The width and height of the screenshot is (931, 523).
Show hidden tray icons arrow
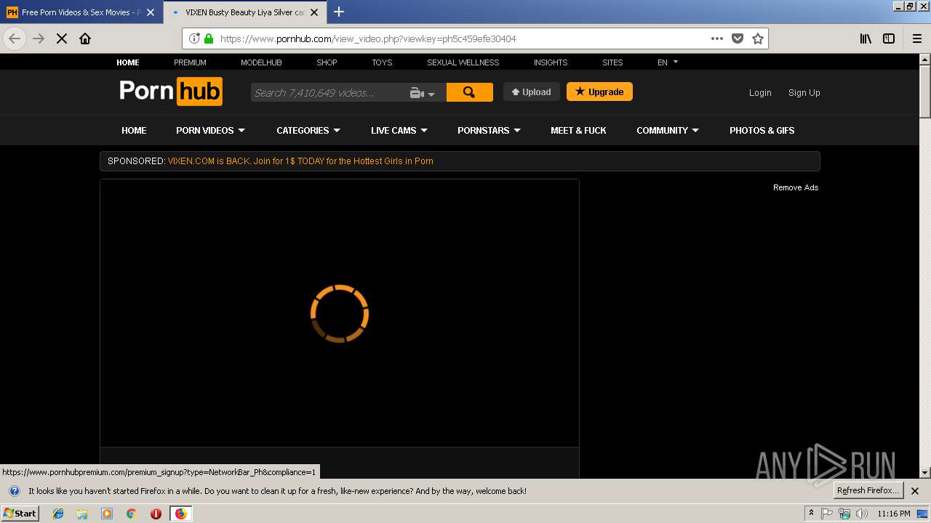[x=811, y=514]
